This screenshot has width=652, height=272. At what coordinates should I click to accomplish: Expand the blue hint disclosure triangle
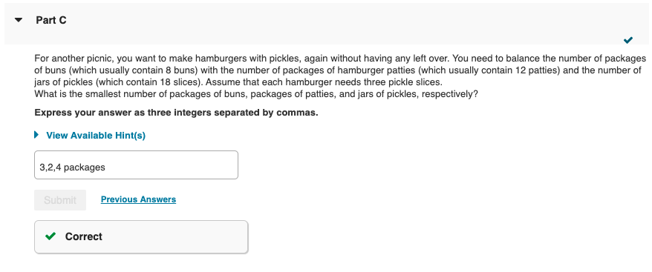click(36, 135)
